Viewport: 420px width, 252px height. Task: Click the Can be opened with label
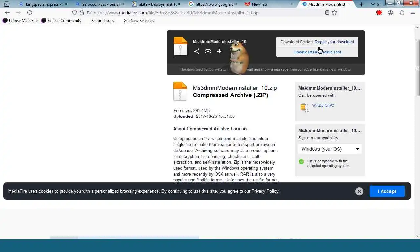(317, 95)
